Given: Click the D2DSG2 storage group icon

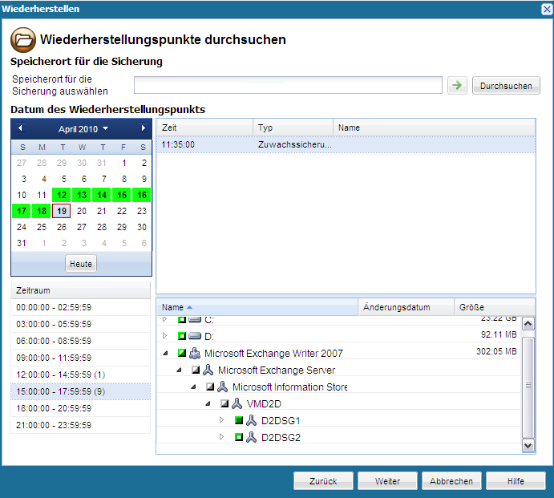Looking at the screenshot, I should point(251,437).
